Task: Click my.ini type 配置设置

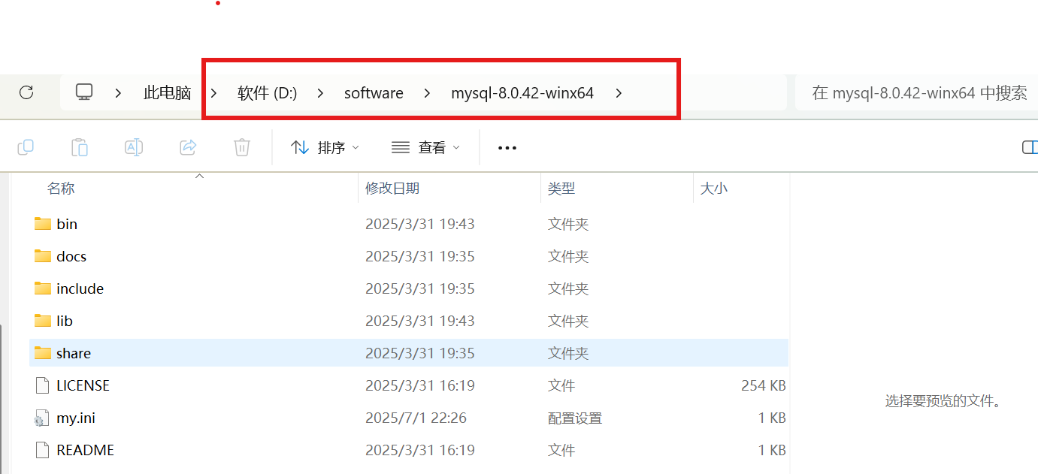Action: [575, 418]
